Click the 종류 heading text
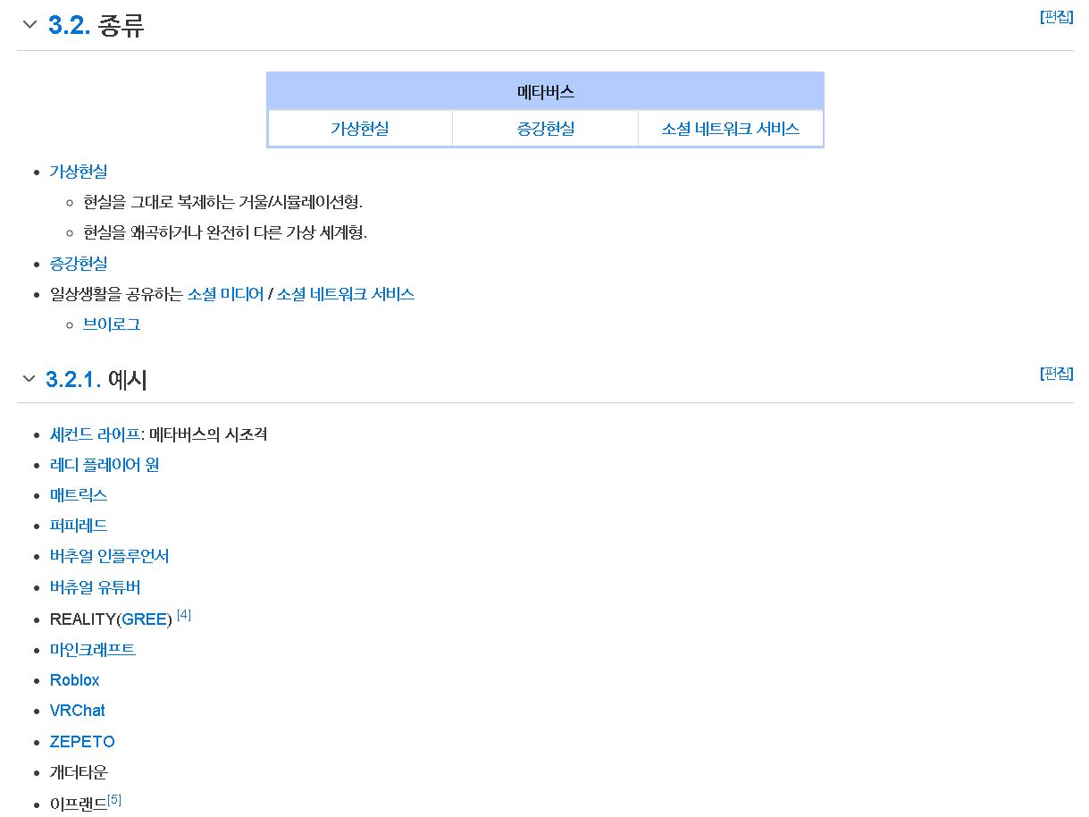Screen dimensions: 1089x817 tap(121, 25)
